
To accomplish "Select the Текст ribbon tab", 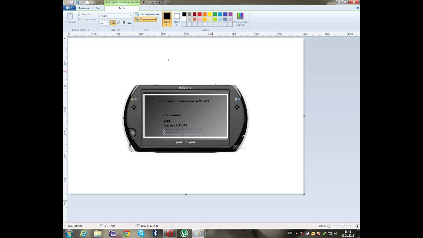I will [122, 8].
